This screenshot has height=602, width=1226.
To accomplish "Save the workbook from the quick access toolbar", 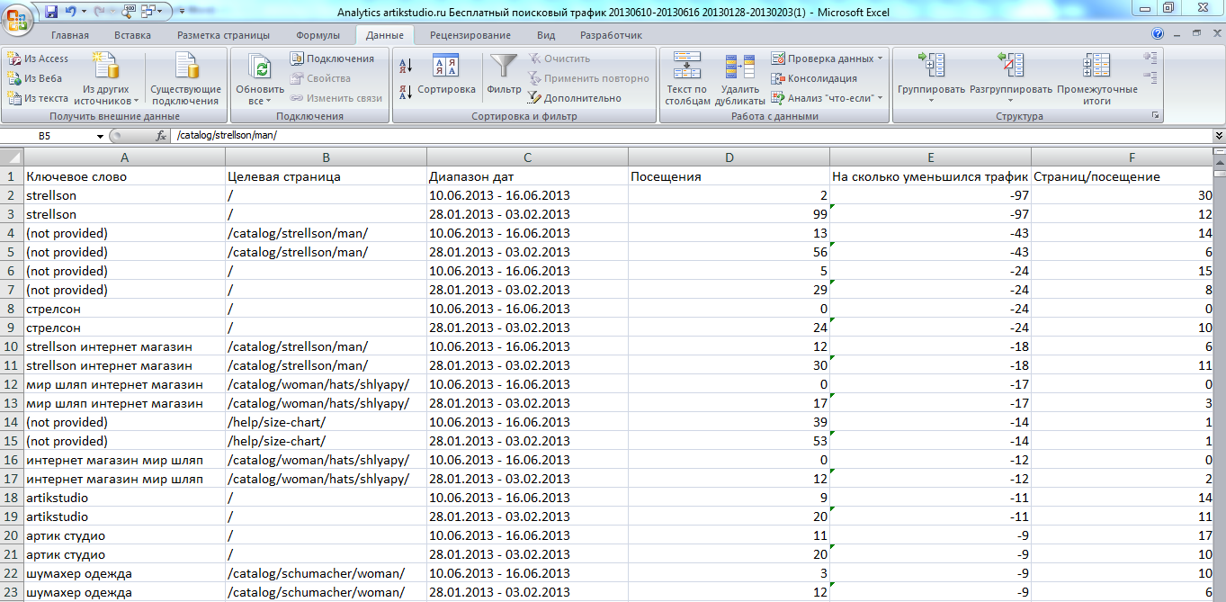I will coord(51,12).
